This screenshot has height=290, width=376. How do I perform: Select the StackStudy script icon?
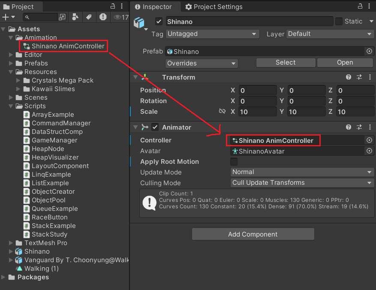pos(27,234)
